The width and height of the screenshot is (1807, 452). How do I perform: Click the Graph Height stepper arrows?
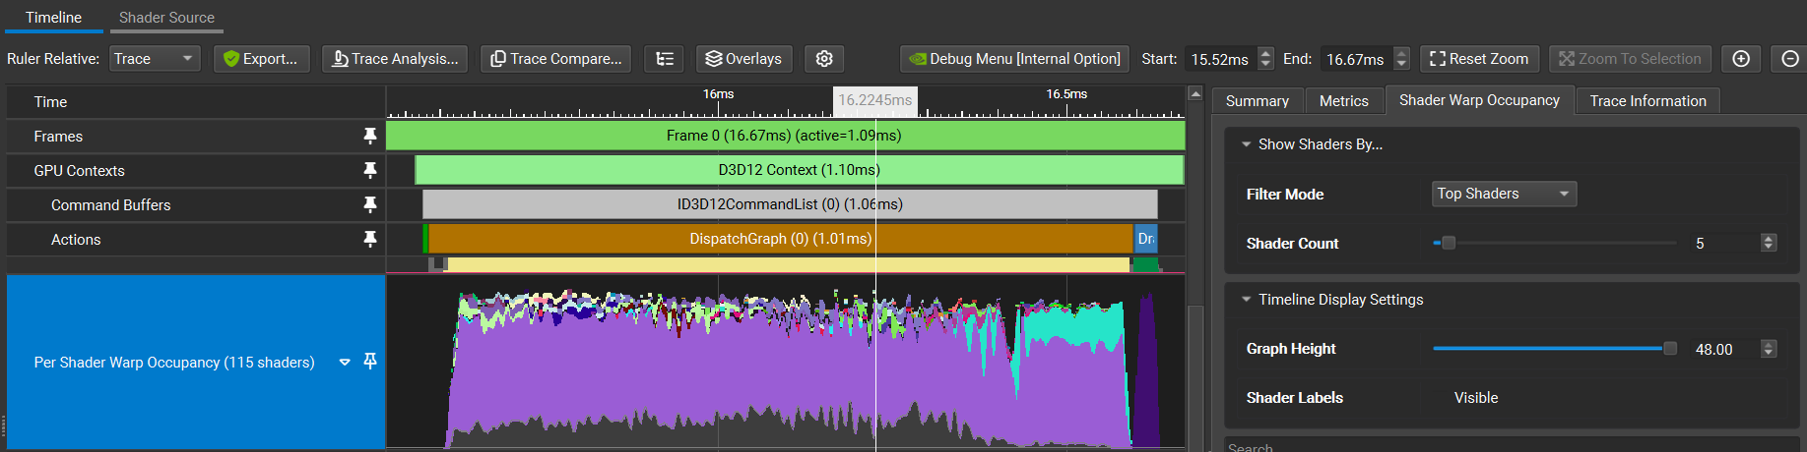click(1769, 349)
